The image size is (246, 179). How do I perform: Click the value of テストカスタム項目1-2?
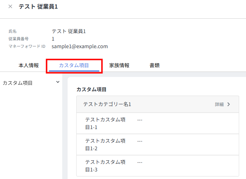[x=140, y=141]
